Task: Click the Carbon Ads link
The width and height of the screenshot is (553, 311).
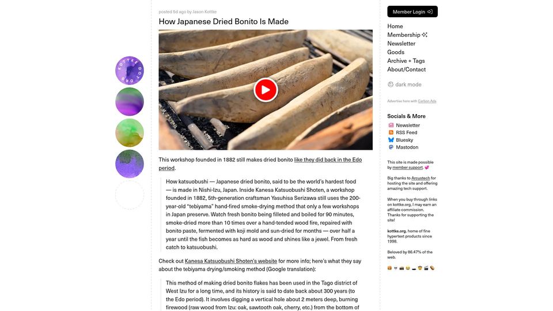Action: tap(427, 101)
